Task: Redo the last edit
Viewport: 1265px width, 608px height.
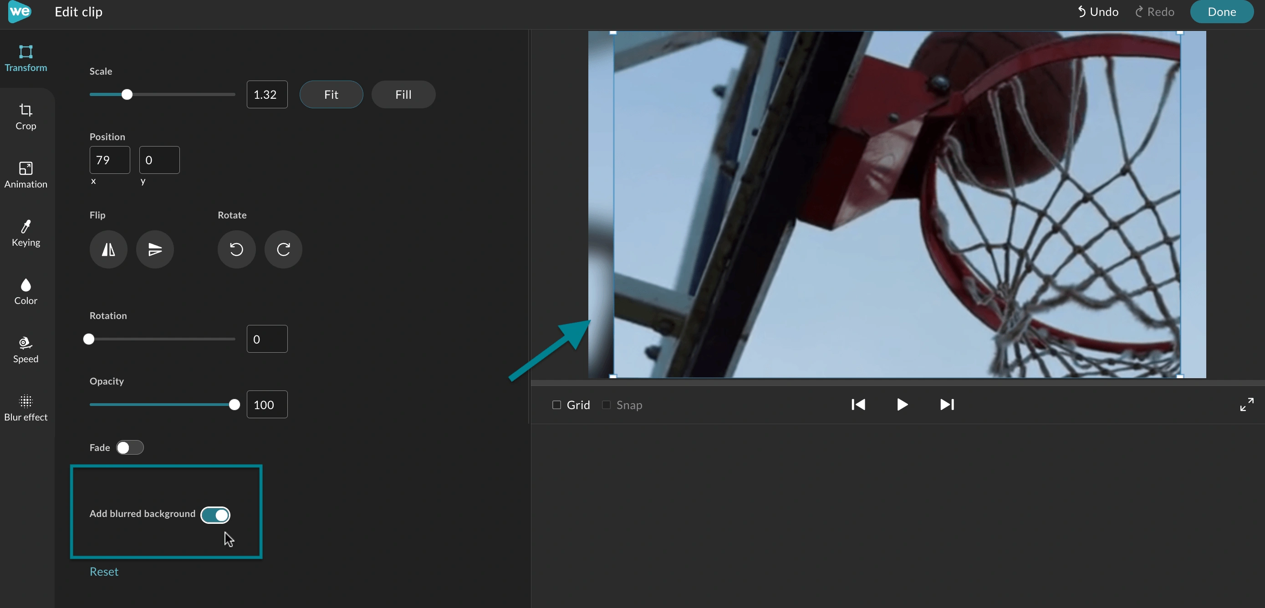Action: tap(1154, 12)
